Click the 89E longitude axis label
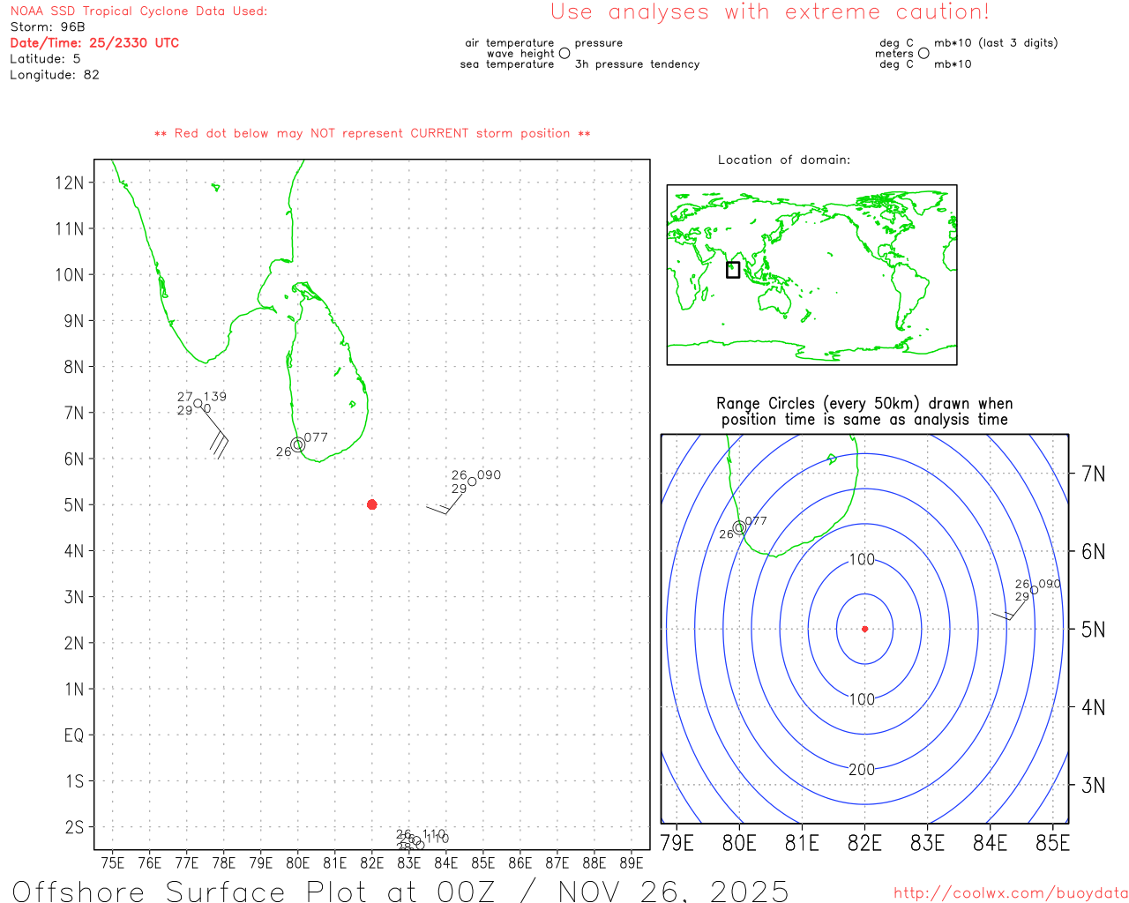The width and height of the screenshot is (1129, 903). (632, 862)
